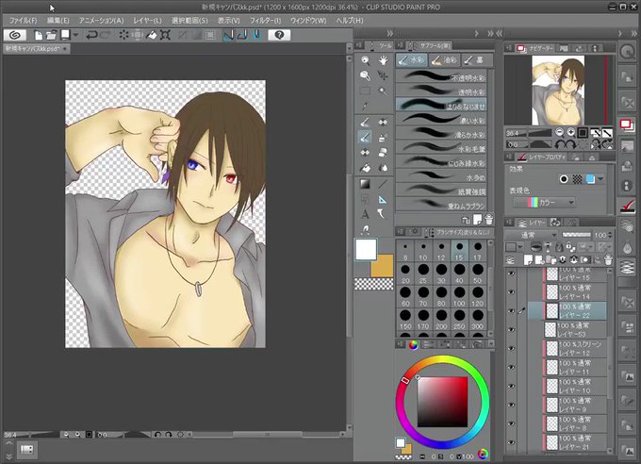Click the transparent color swatch
This screenshot has width=641, height=464.
[373, 284]
